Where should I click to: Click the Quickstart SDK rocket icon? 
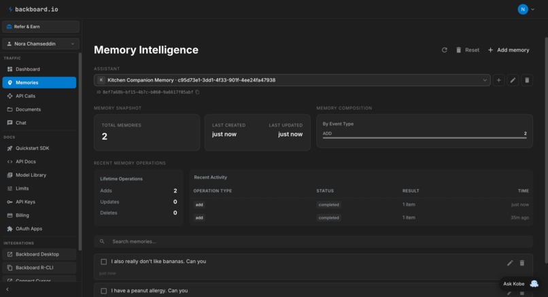tap(10, 148)
